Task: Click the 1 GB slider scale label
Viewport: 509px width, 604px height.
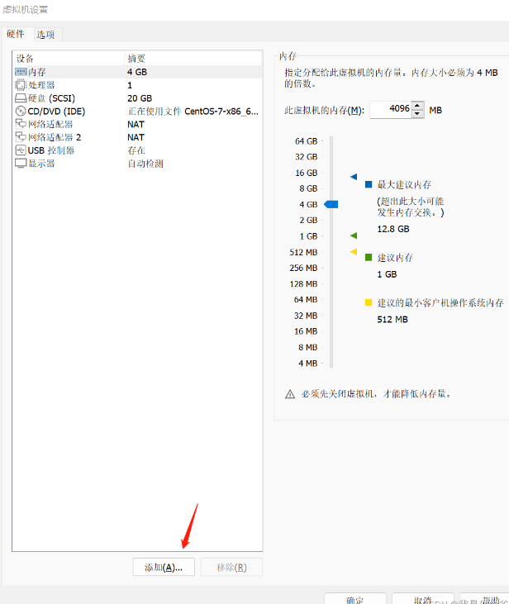Action: point(308,235)
